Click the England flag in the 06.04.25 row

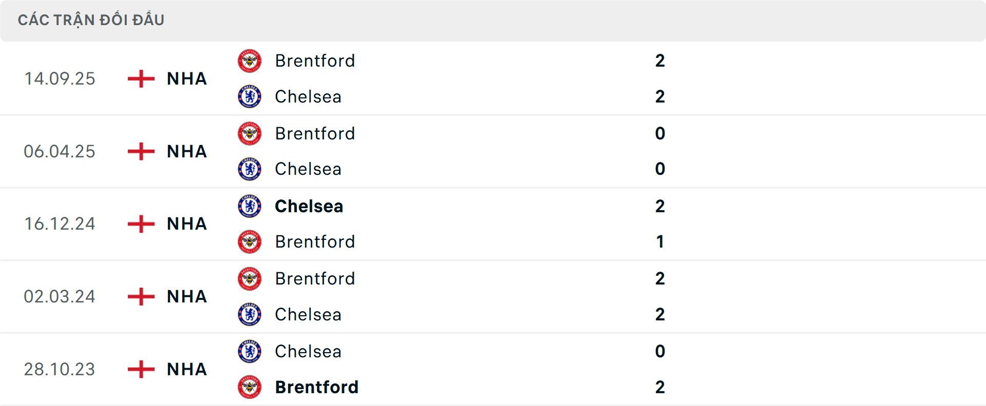pyautogui.click(x=139, y=151)
